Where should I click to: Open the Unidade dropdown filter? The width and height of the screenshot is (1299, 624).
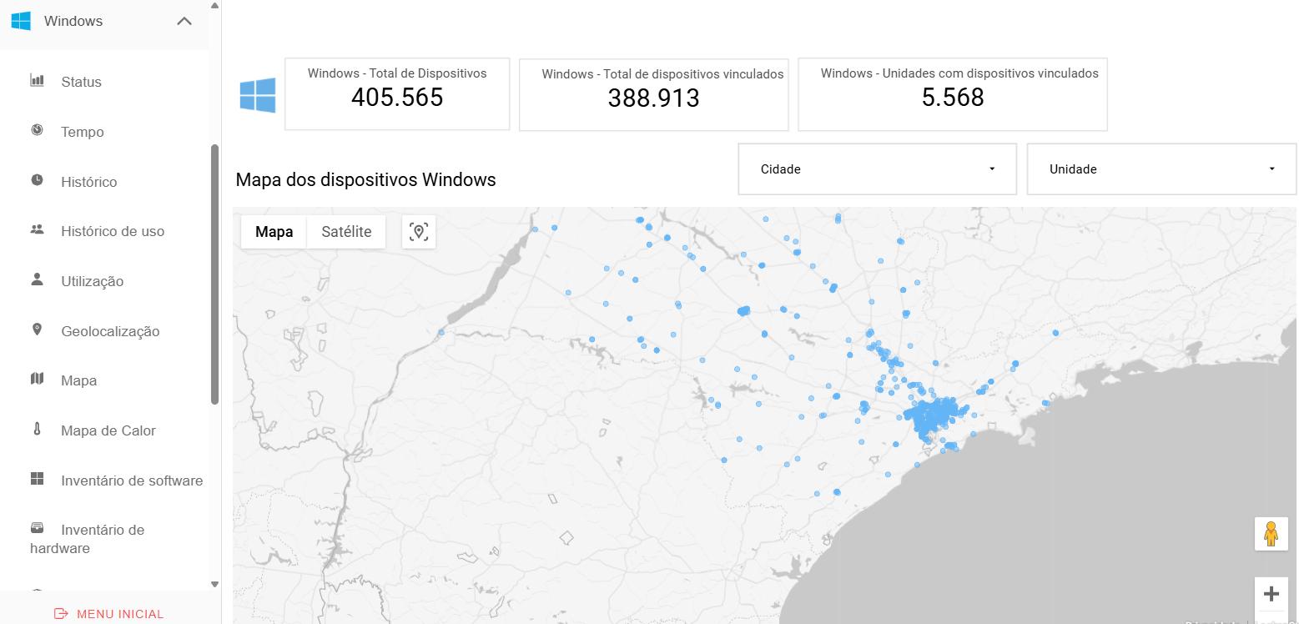click(1161, 169)
